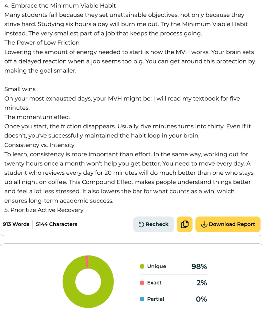Click "The momentum effect" subheading
Image resolution: width=262 pixels, height=310 pixels.
coord(38,117)
